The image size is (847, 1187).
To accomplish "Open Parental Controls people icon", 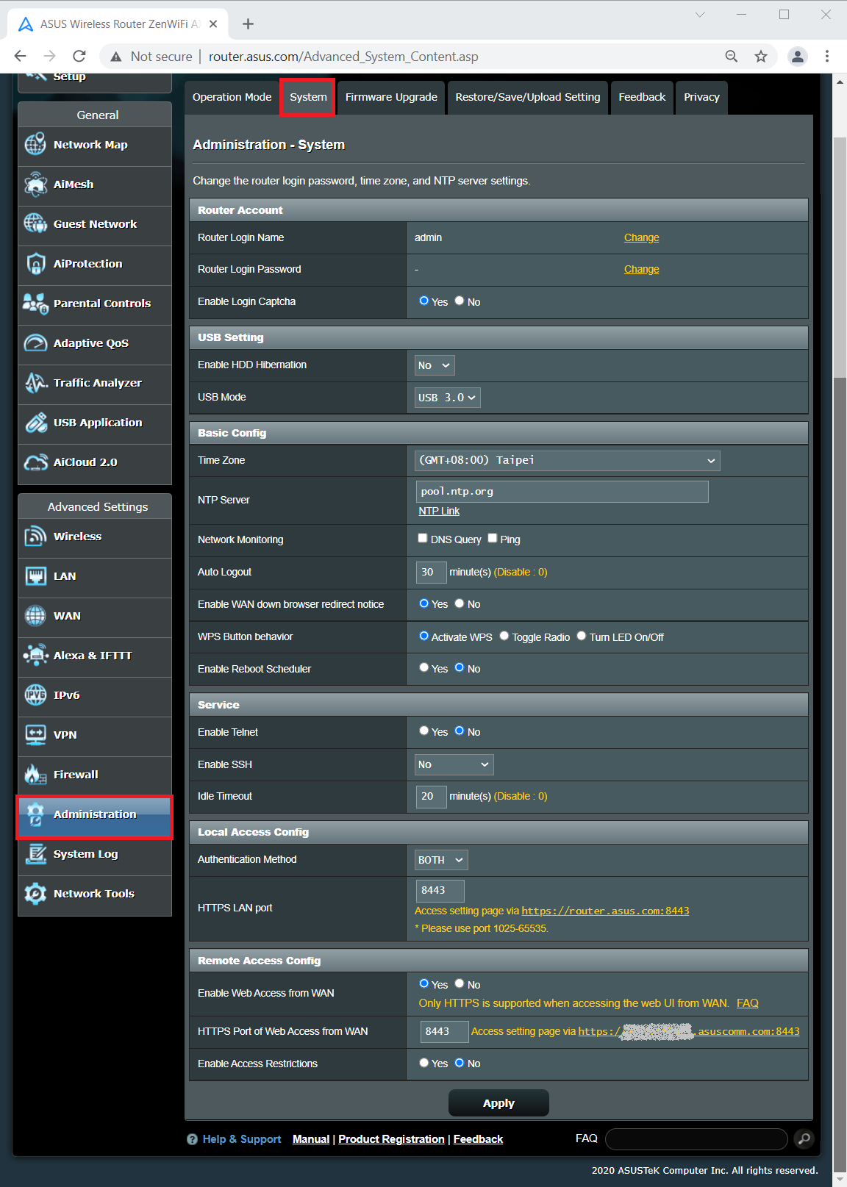I will pyautogui.click(x=35, y=303).
